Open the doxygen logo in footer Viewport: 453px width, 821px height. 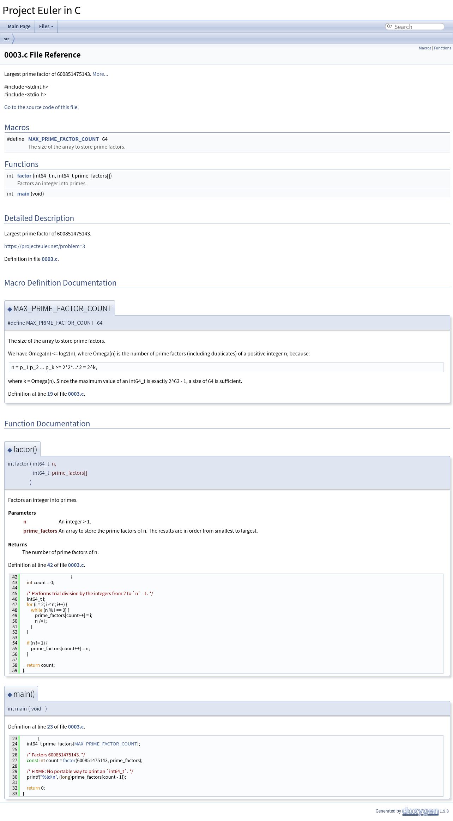420,811
